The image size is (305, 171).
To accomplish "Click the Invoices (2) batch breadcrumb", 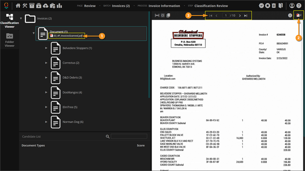I will pyautogui.click(x=121, y=6).
